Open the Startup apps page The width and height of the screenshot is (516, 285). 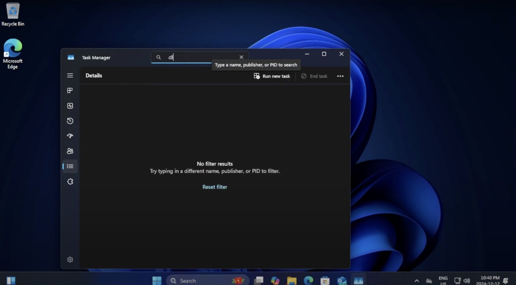coord(70,136)
